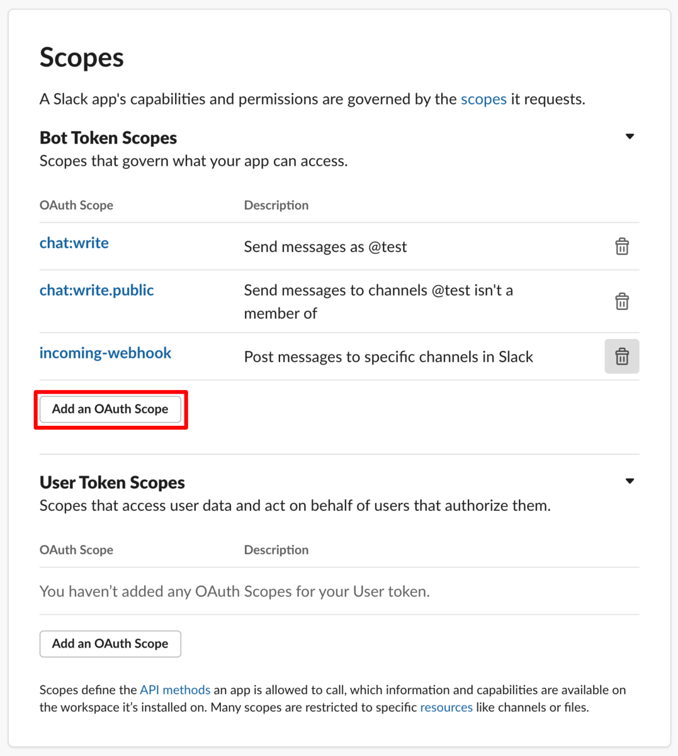The image size is (678, 756).
Task: Open the chat:write scope link
Action: click(x=74, y=243)
